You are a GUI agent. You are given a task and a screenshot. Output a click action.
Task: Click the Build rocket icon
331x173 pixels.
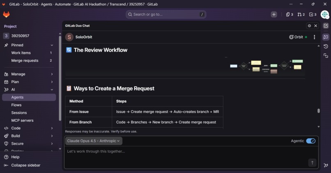coord(6,136)
